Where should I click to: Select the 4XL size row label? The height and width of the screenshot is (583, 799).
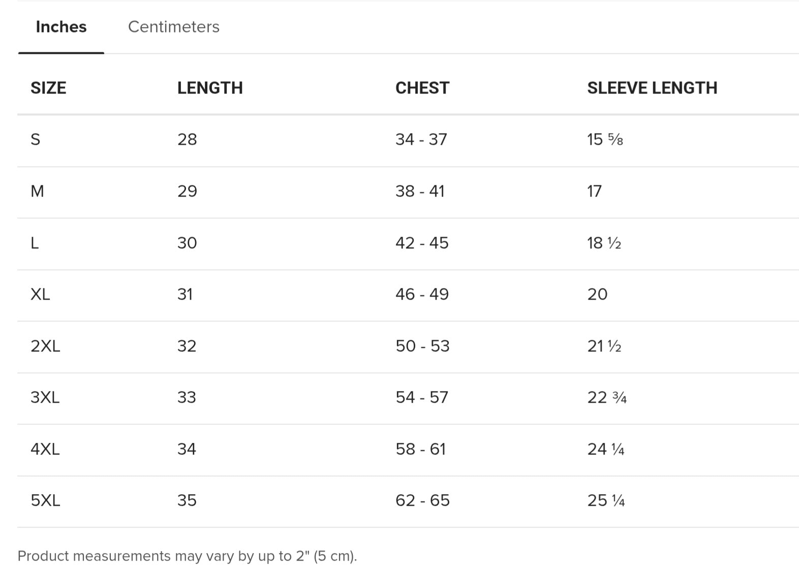(45, 449)
